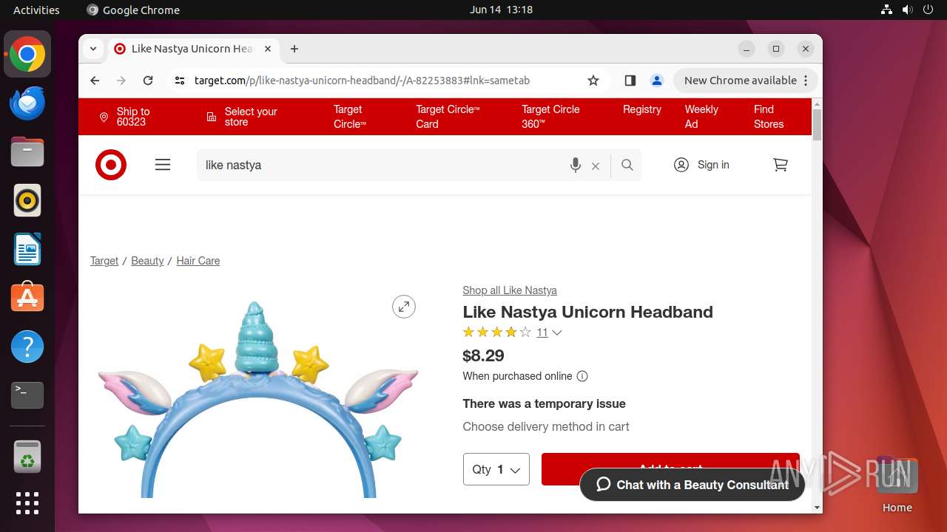
Task: Submit search with magnifier icon
Action: [x=627, y=165]
